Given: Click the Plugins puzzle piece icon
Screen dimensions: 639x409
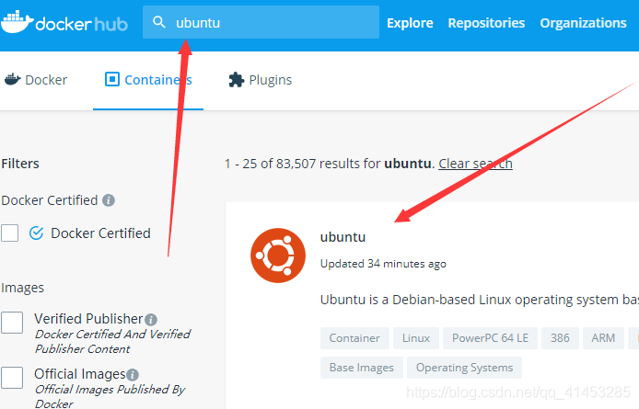Looking at the screenshot, I should (x=237, y=80).
